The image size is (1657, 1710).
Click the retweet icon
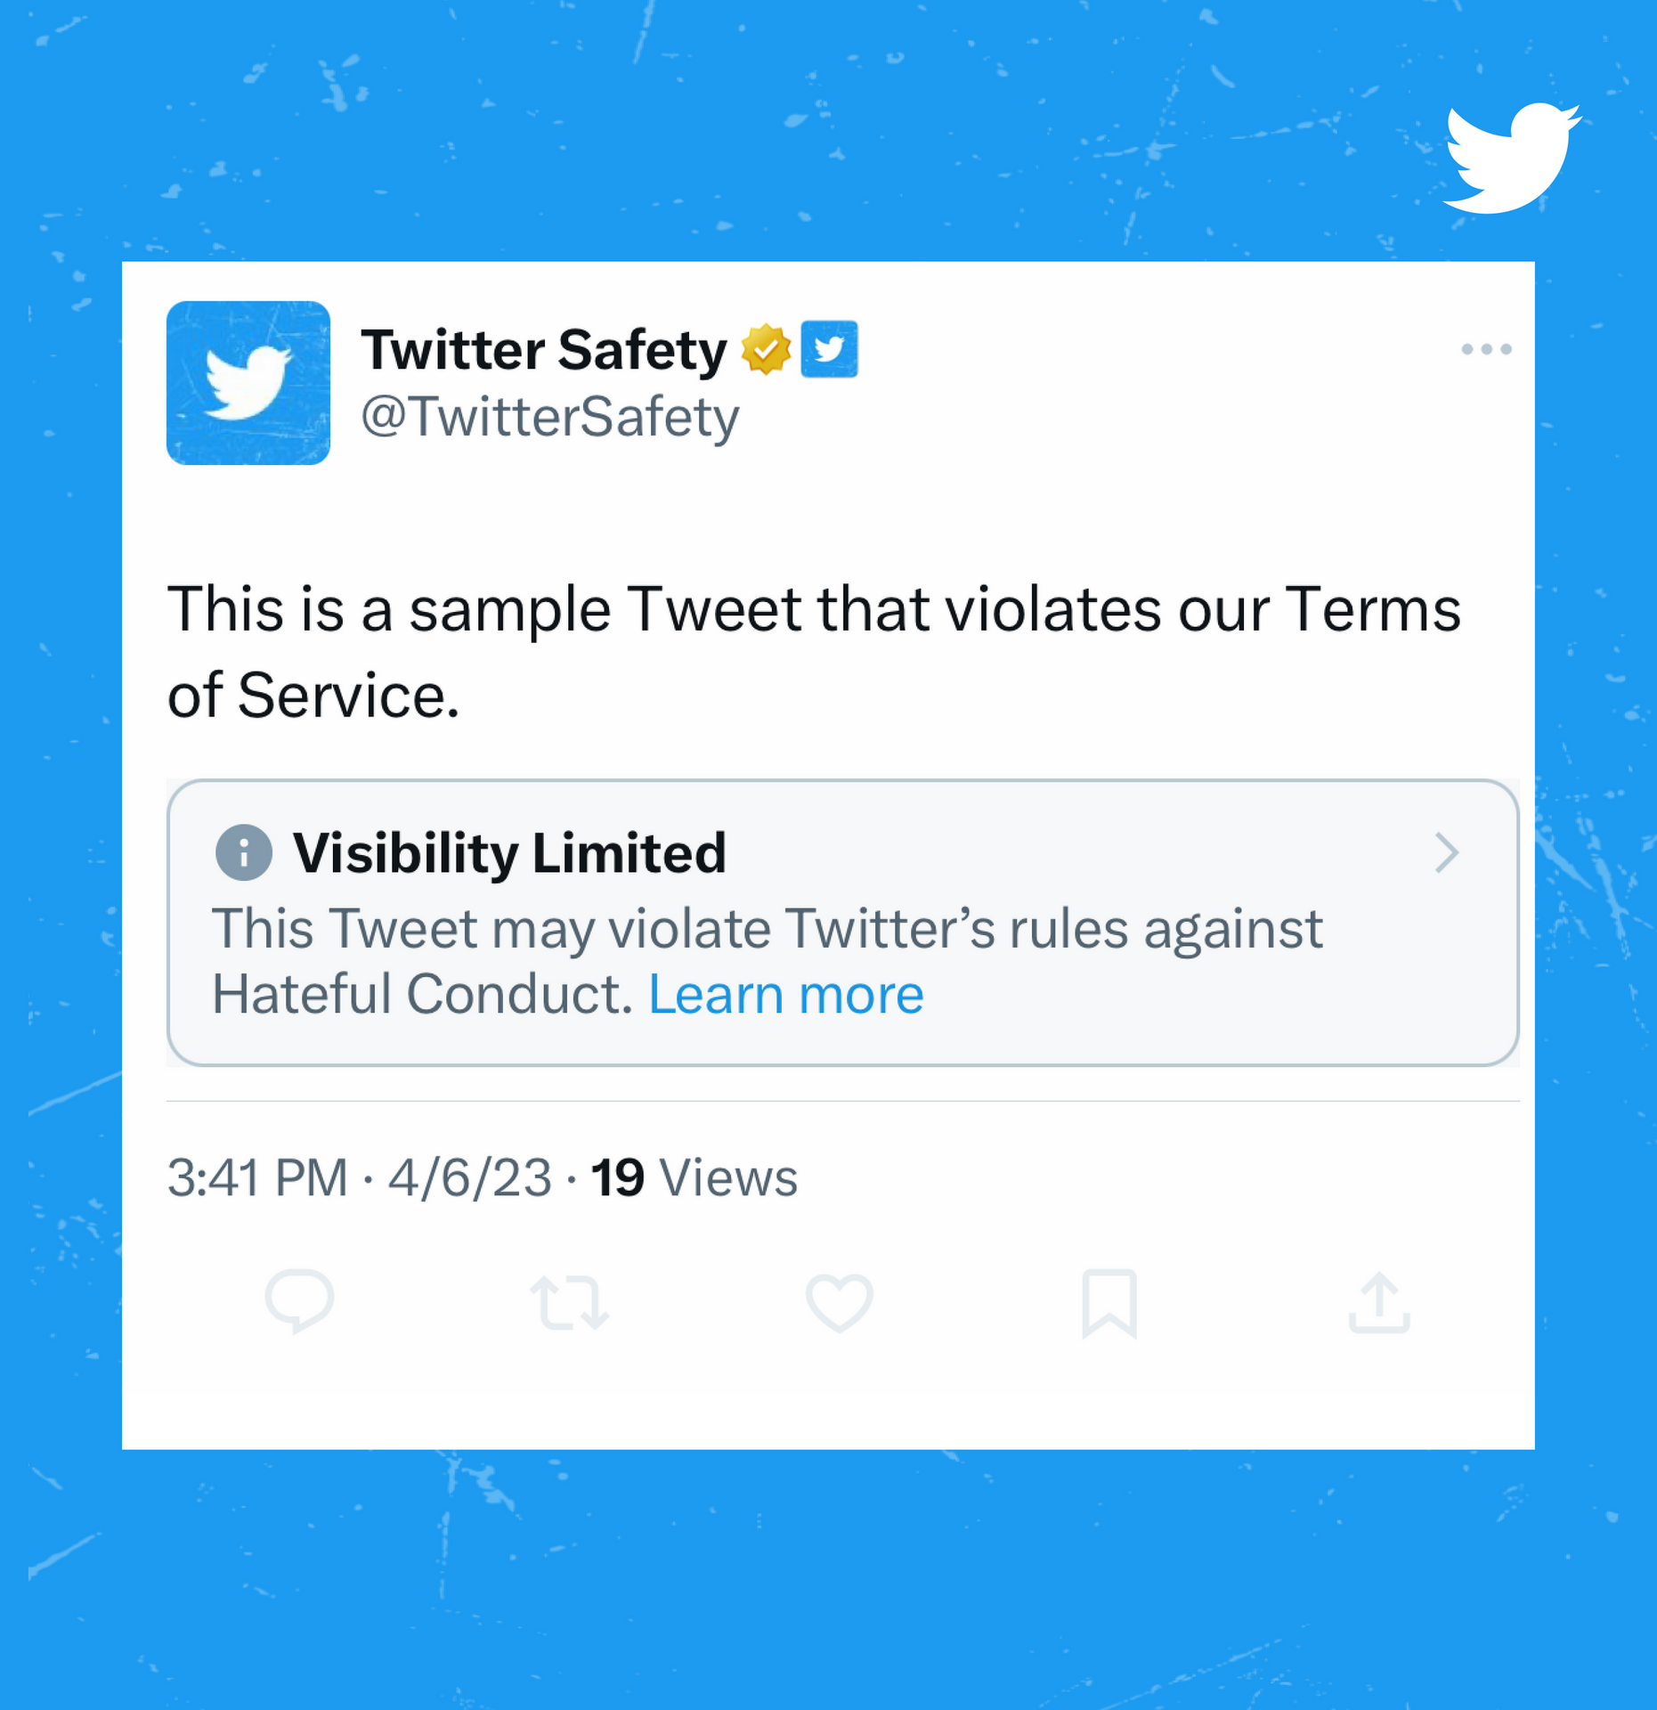coord(571,1302)
